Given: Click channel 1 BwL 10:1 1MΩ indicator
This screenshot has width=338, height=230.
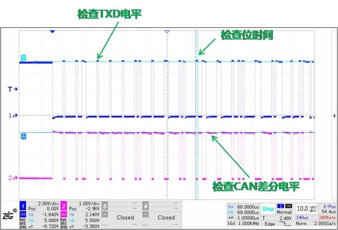Looking at the screenshot, I should (x=22, y=224).
